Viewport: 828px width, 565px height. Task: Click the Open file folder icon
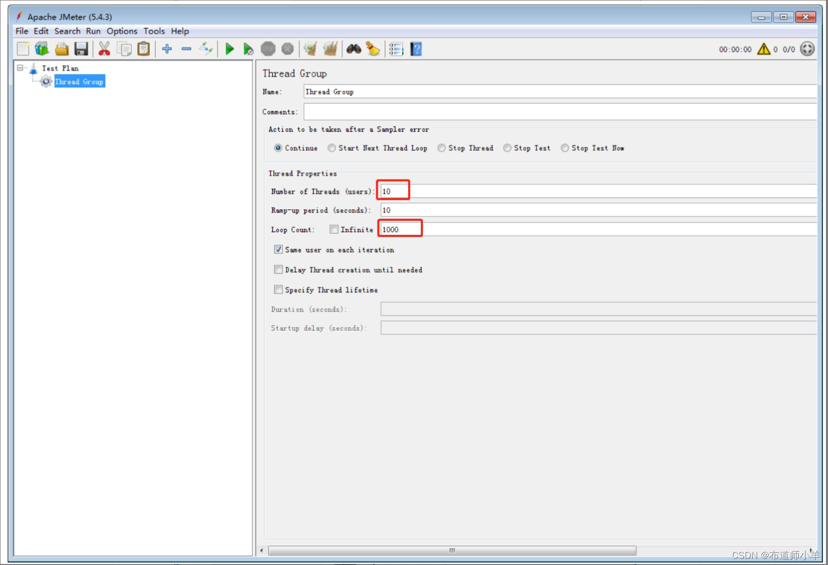pyautogui.click(x=62, y=49)
